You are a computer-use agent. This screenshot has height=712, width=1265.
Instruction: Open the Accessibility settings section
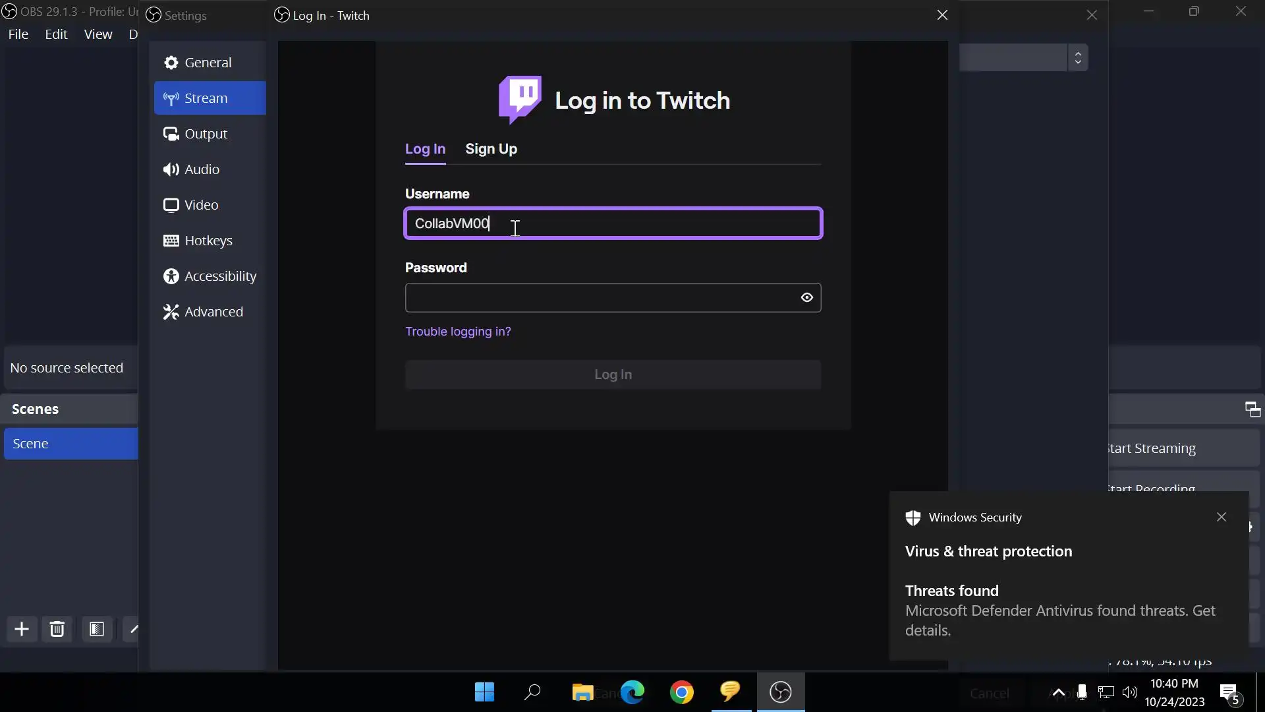click(220, 276)
